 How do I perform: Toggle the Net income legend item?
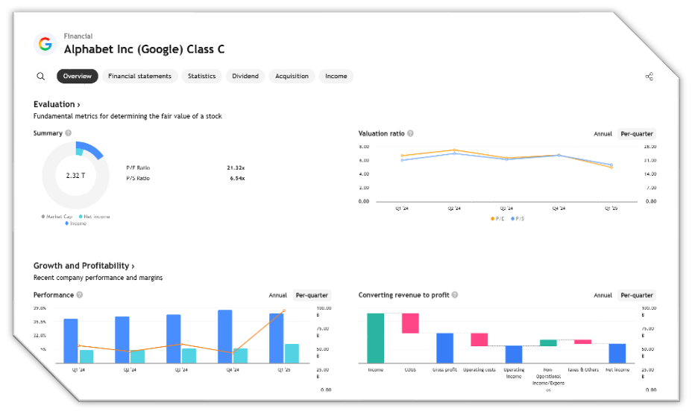95,217
